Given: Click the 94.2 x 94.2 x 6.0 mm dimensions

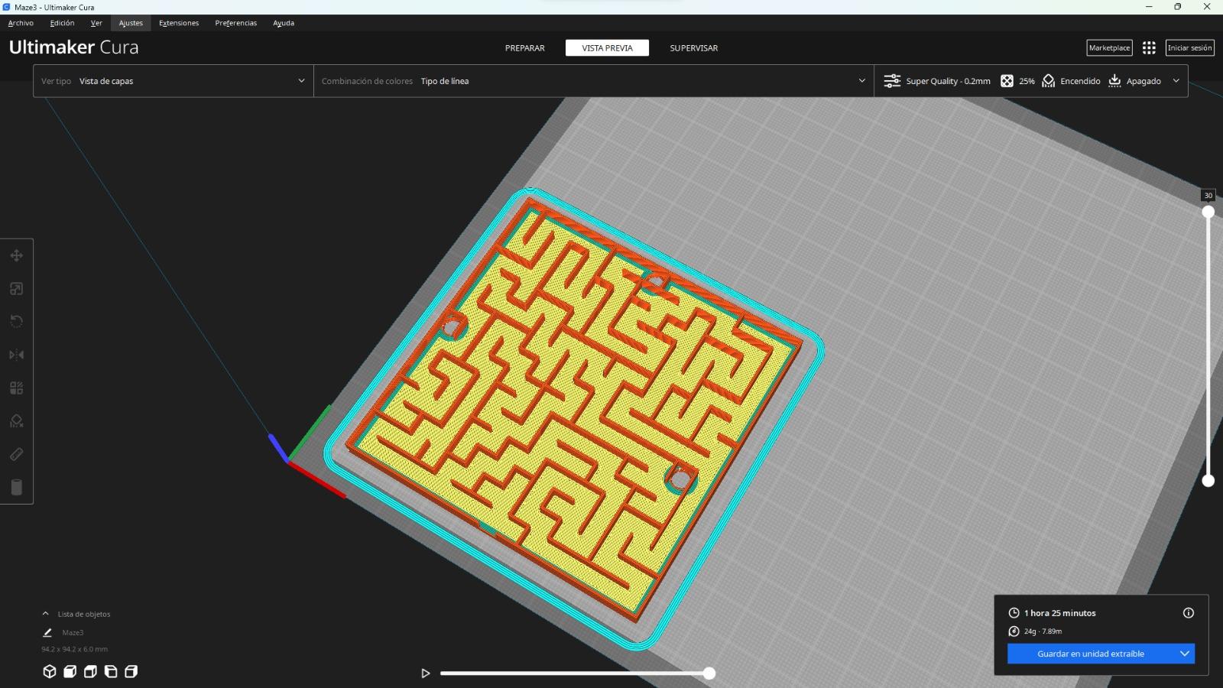Looking at the screenshot, I should [x=74, y=649].
